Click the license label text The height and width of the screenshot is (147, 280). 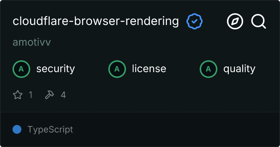(149, 69)
